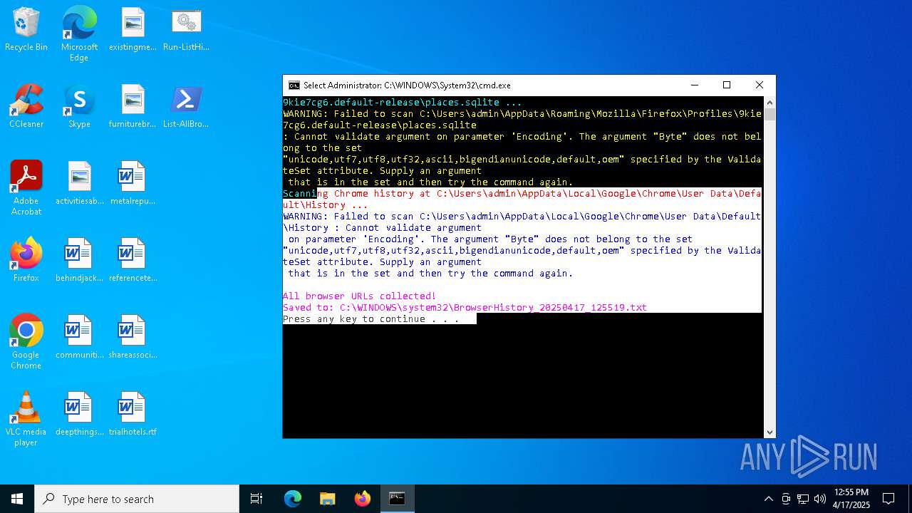Open File Explorer from the taskbar
This screenshot has width=912, height=513.
[x=327, y=499]
